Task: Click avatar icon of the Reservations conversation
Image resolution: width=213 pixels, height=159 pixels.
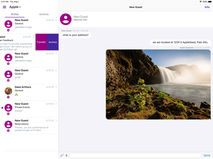Action: (8, 124)
